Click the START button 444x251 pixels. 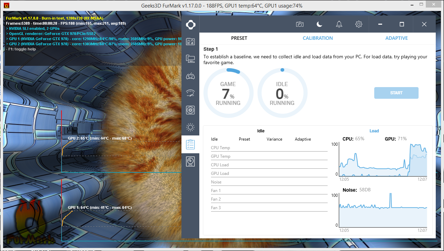[396, 93]
